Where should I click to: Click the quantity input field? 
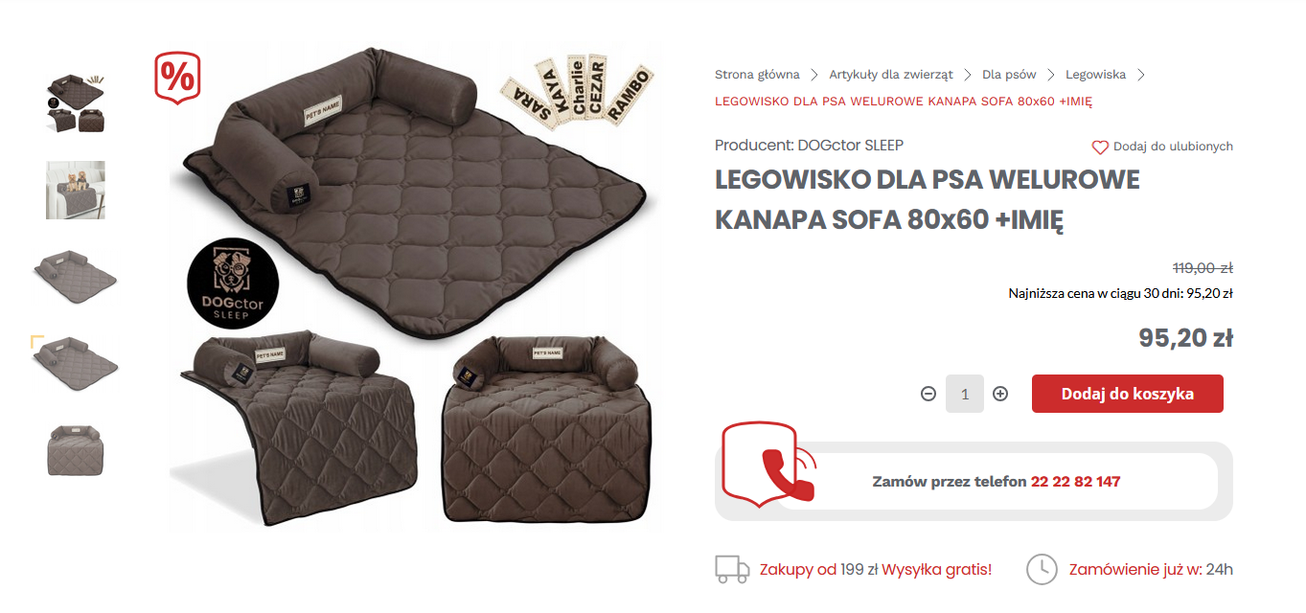pos(964,394)
